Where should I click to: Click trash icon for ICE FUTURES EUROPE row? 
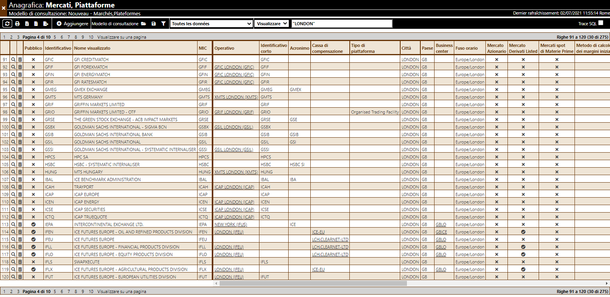coord(20,239)
